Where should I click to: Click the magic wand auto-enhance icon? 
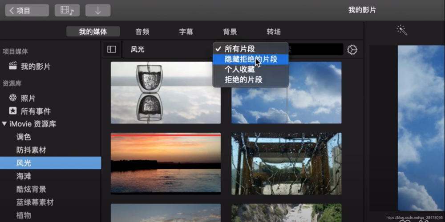[x=402, y=30]
